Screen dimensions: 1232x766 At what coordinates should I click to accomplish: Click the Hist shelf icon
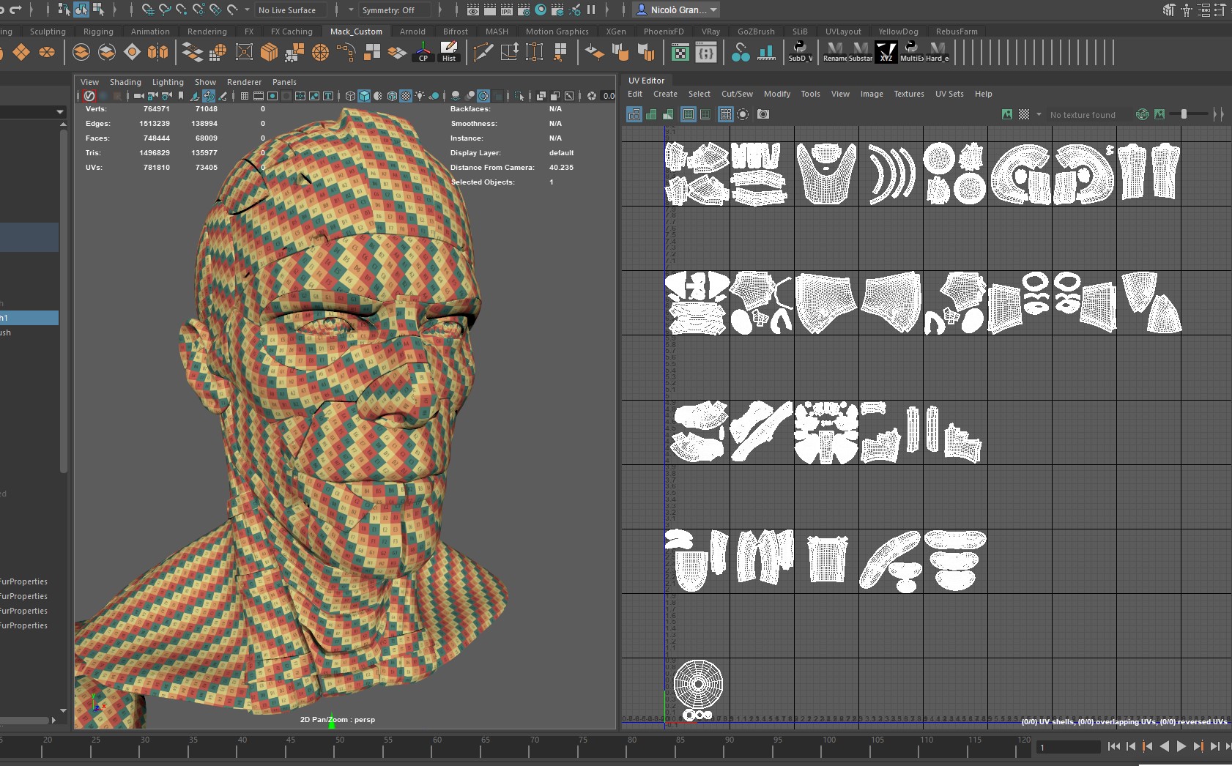coord(449,52)
